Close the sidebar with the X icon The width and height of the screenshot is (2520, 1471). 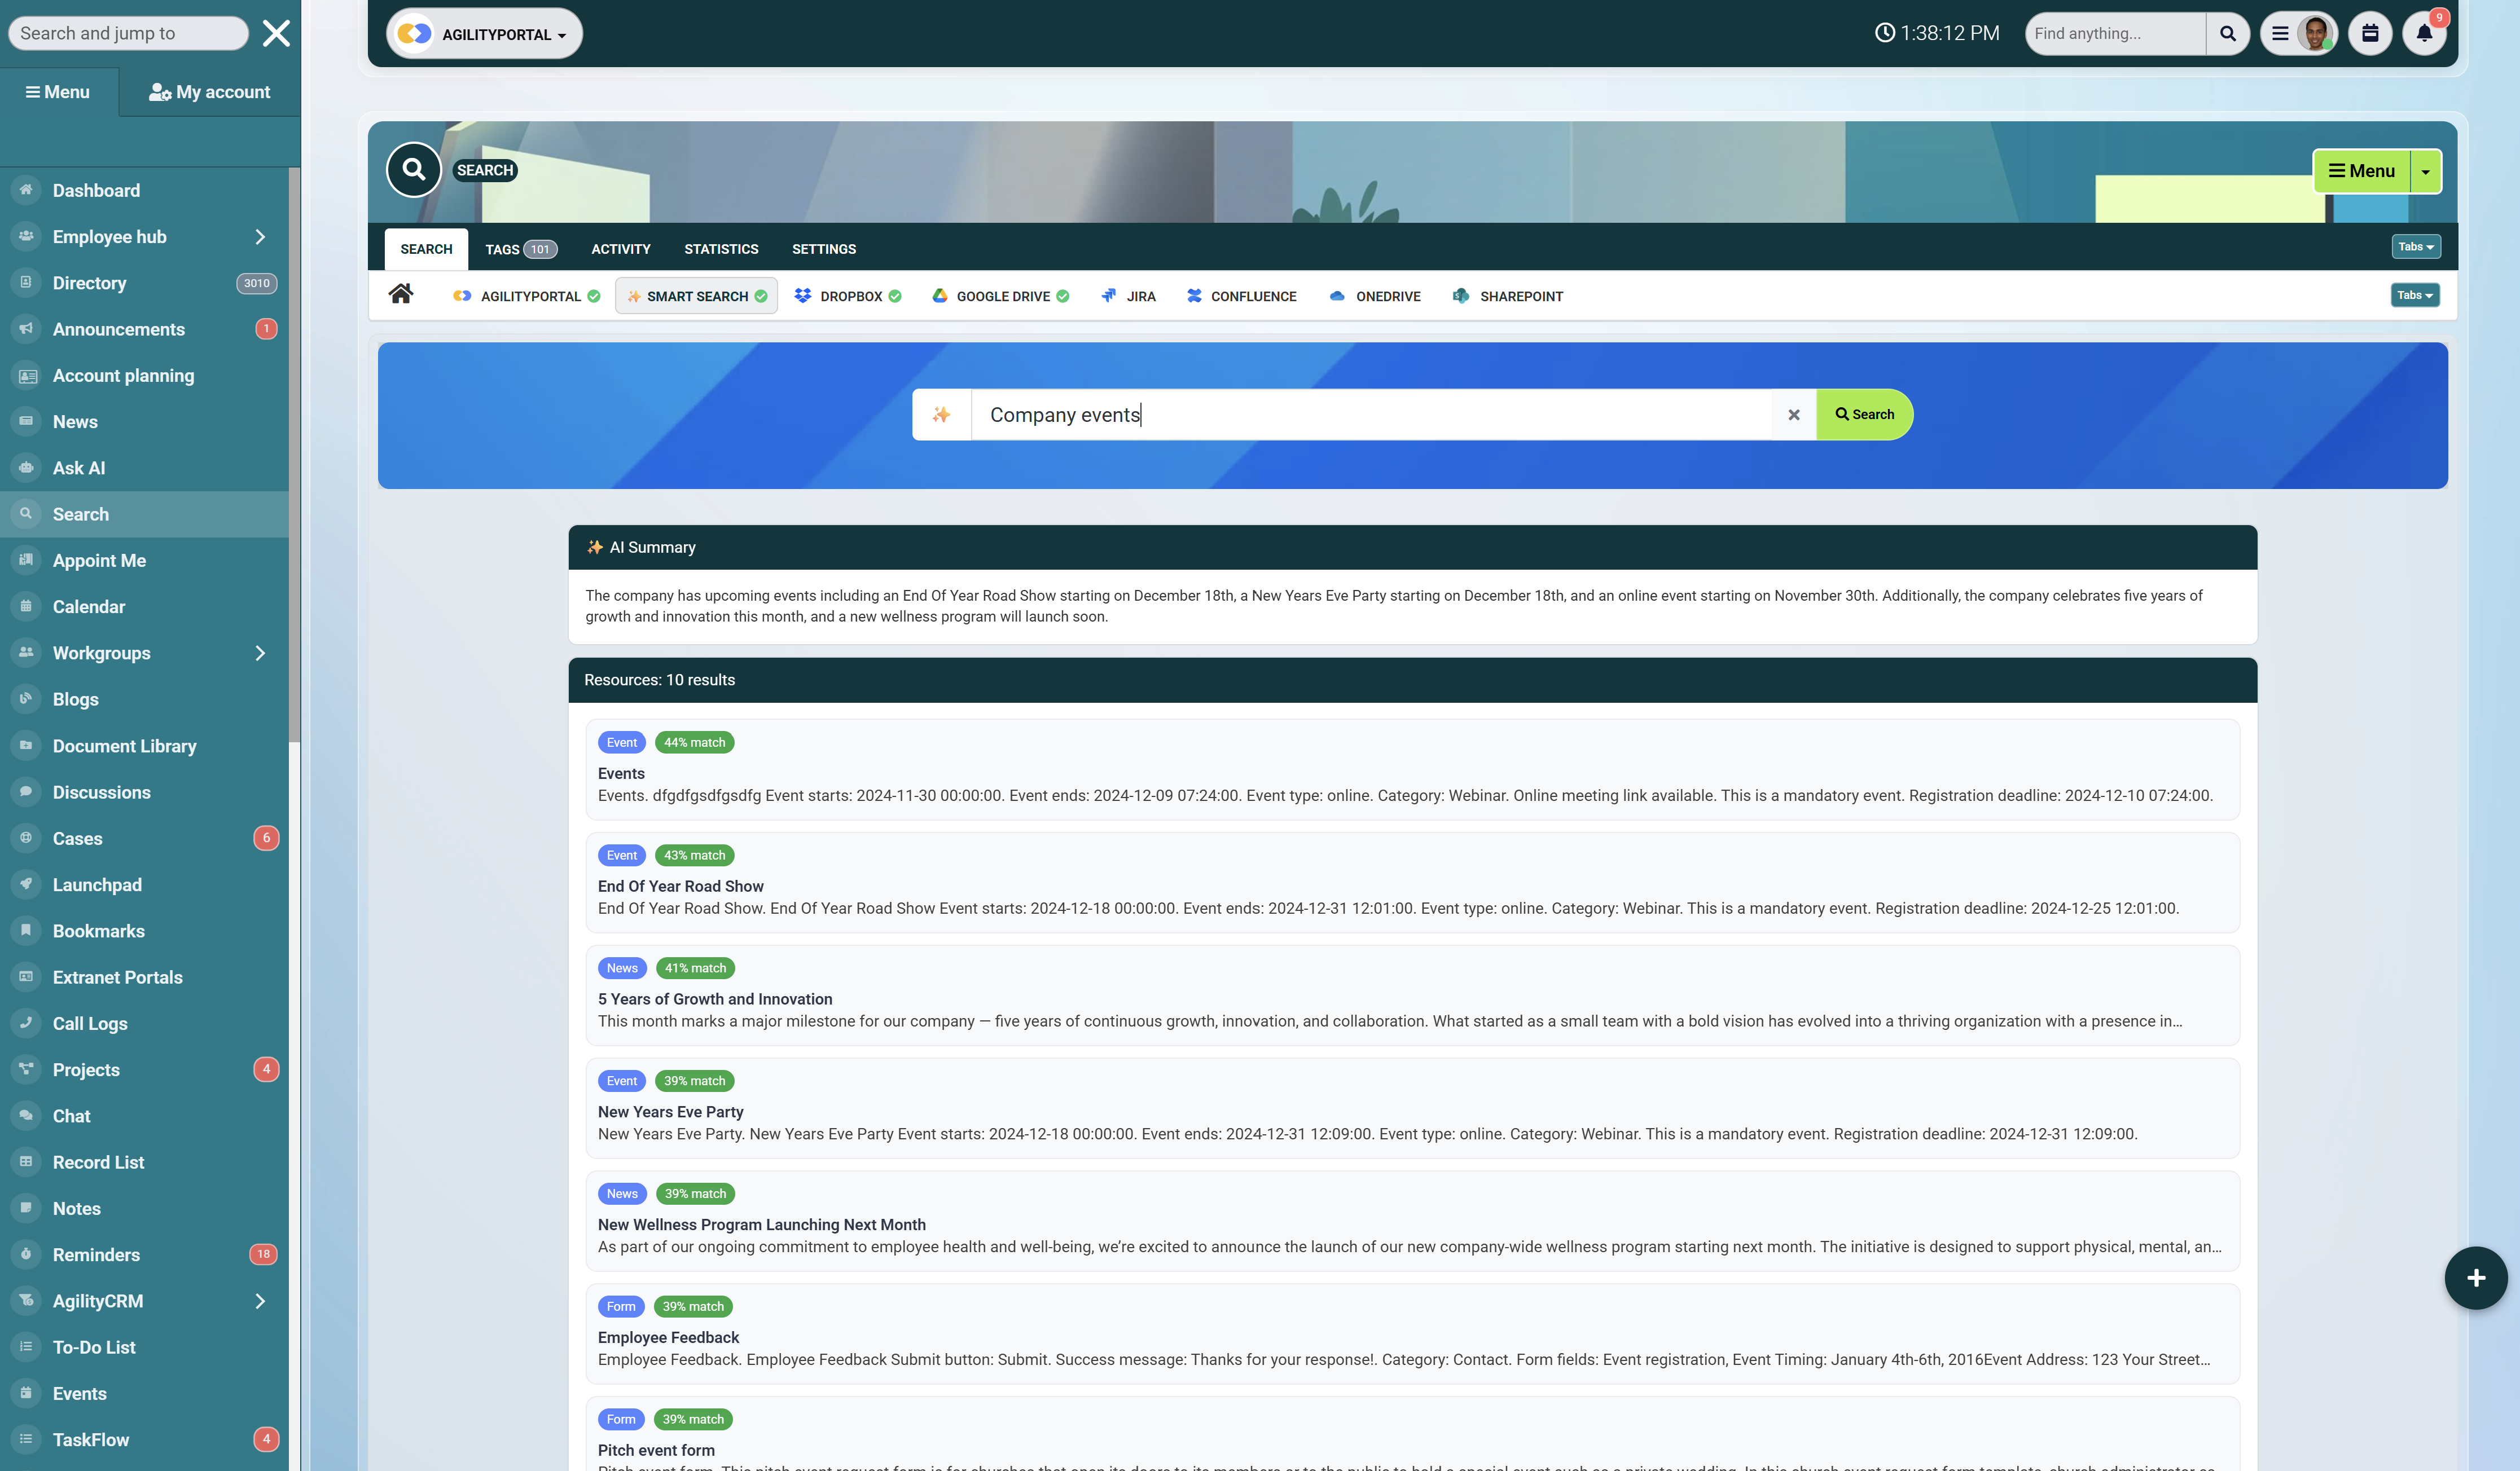276,33
